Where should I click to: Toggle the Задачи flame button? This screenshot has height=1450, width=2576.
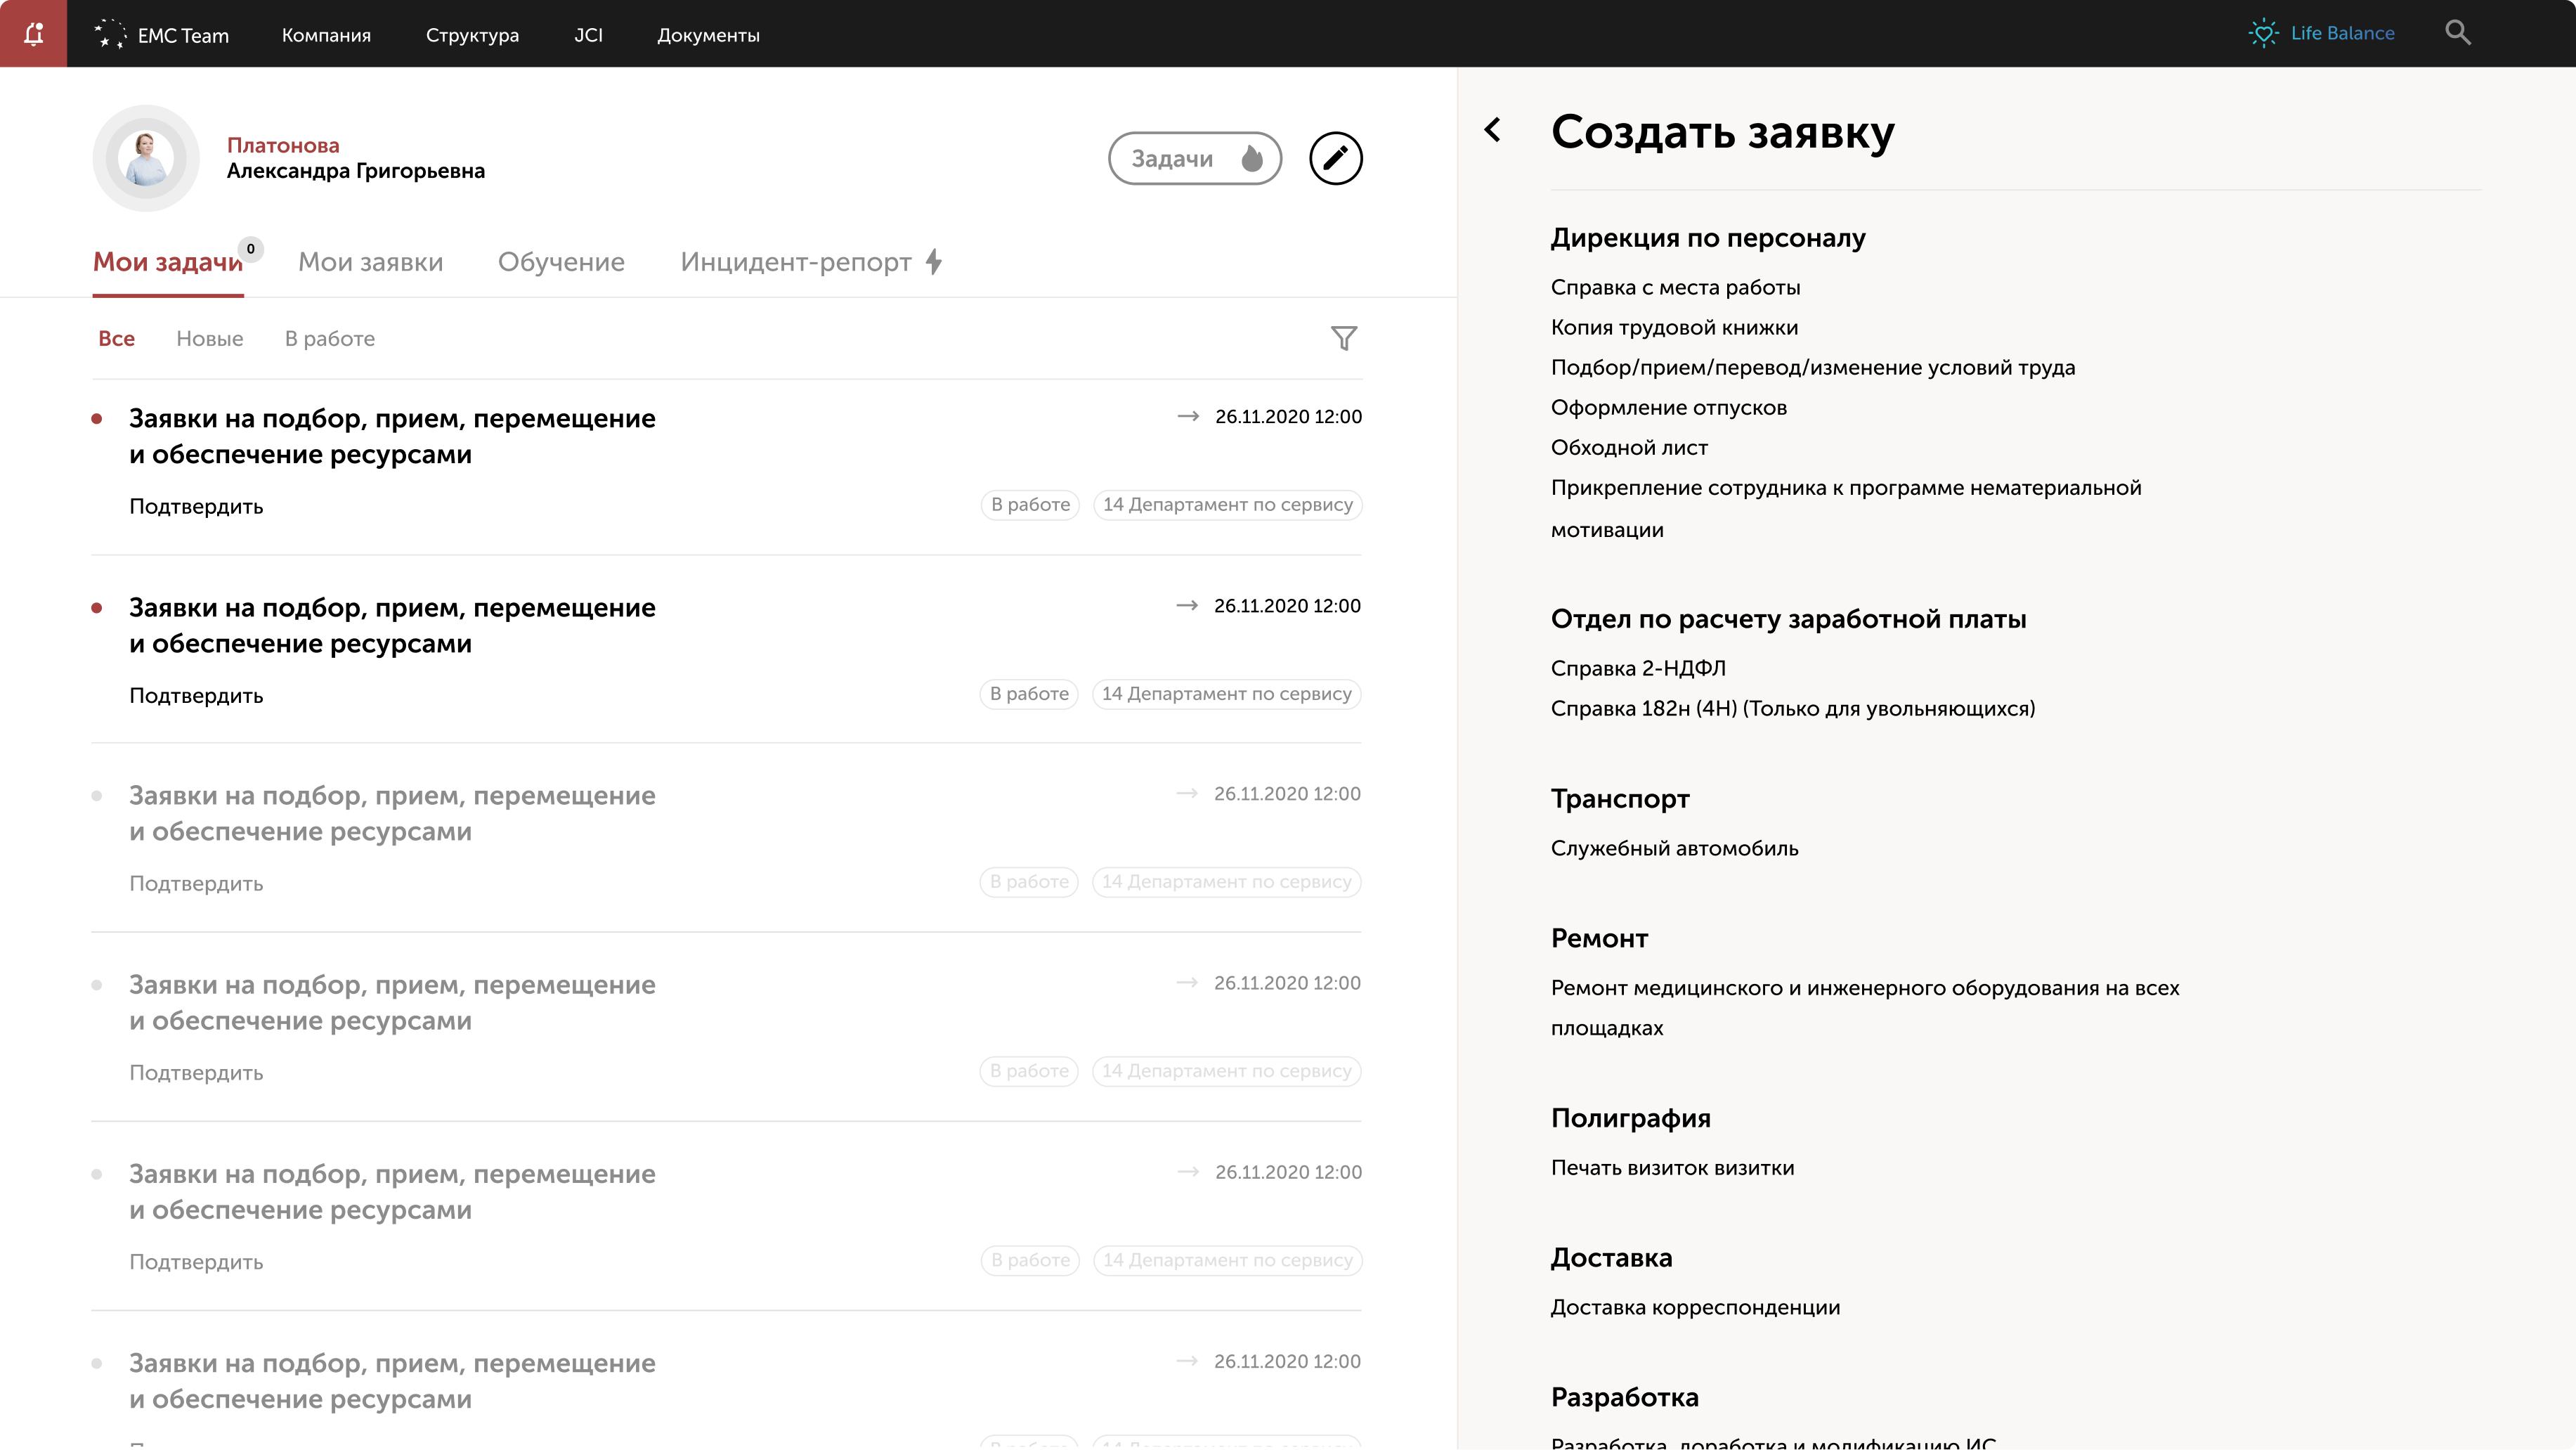click(1194, 158)
